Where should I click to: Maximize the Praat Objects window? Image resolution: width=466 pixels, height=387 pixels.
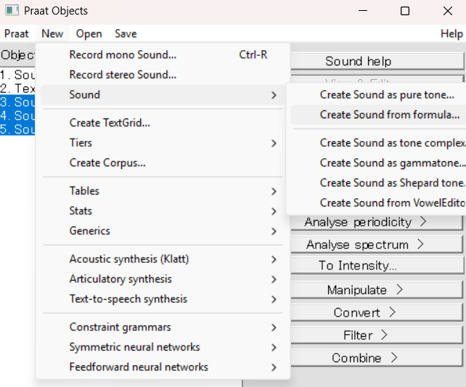pos(405,11)
